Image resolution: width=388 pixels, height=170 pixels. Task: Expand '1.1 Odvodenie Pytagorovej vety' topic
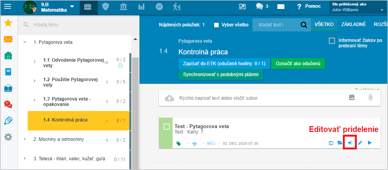34,61
